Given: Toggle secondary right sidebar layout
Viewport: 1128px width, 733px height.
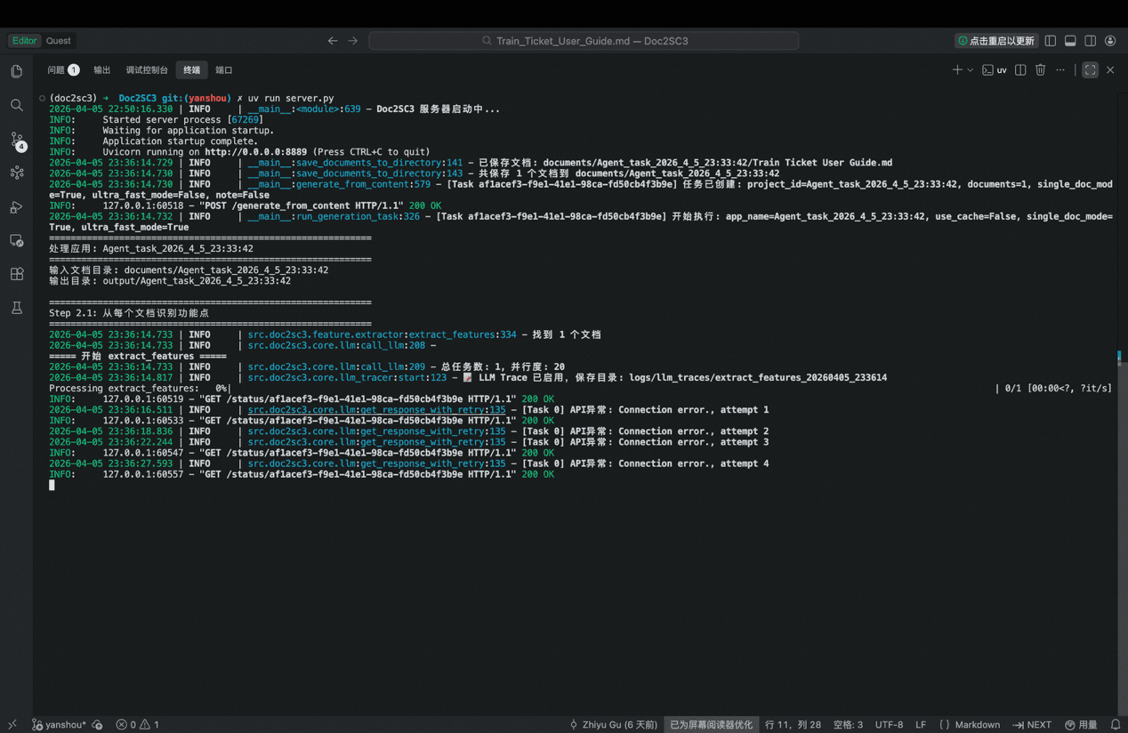Looking at the screenshot, I should pyautogui.click(x=1090, y=41).
